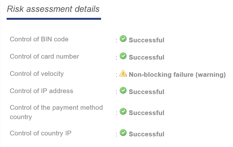233x147 pixels.
Task: Click the green check icon for IP address
Action: pyautogui.click(x=123, y=90)
